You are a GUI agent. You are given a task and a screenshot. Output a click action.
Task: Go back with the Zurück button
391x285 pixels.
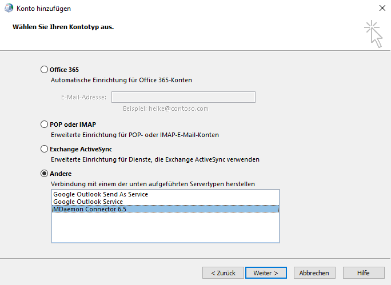click(223, 273)
